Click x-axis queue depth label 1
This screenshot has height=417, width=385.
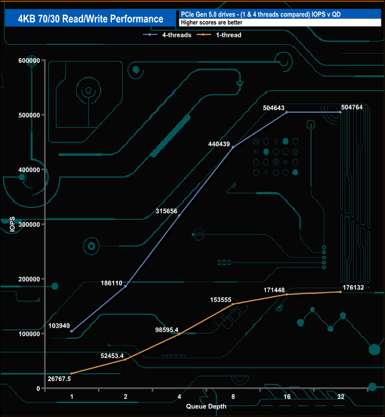coord(72,397)
